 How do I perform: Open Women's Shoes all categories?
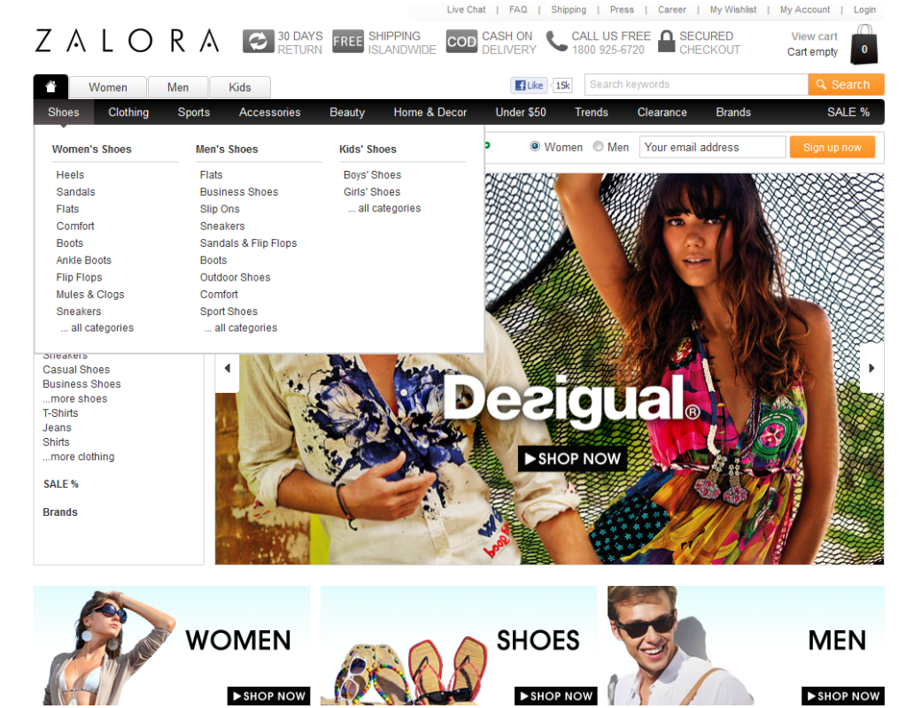[97, 327]
